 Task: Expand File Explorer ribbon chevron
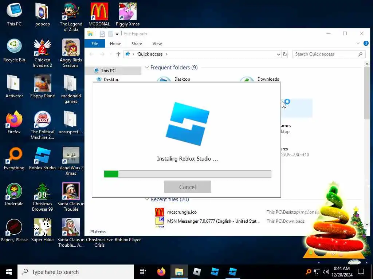(x=358, y=44)
